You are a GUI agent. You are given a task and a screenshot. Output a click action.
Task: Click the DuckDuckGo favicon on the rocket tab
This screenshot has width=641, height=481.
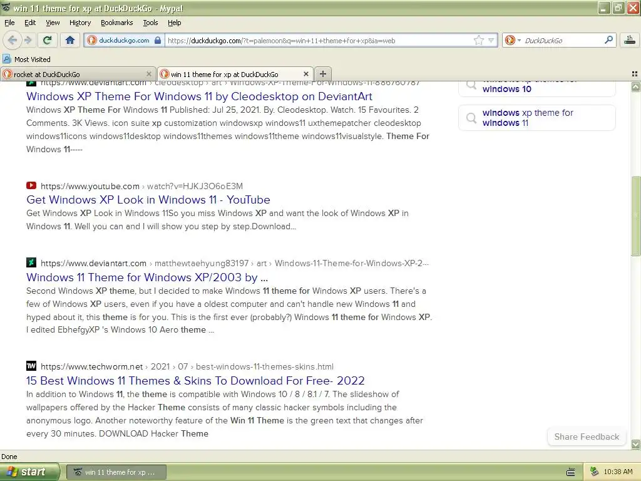(8, 74)
